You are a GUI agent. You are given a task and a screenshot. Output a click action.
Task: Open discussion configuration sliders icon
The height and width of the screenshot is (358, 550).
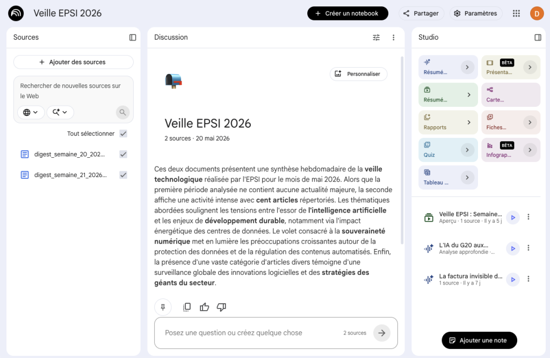click(376, 37)
